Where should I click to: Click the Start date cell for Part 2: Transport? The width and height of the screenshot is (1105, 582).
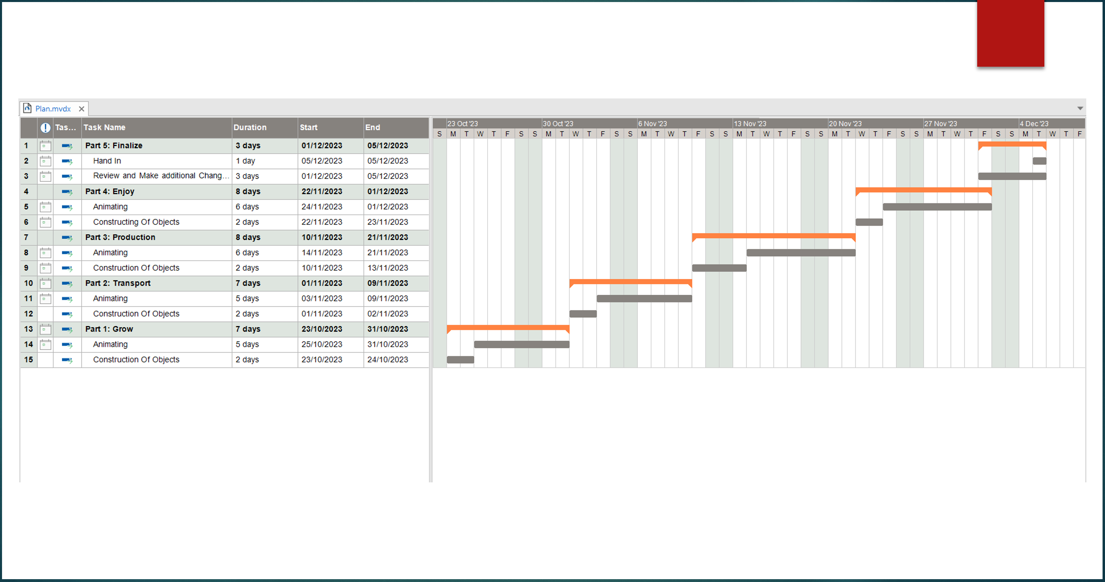tap(322, 283)
